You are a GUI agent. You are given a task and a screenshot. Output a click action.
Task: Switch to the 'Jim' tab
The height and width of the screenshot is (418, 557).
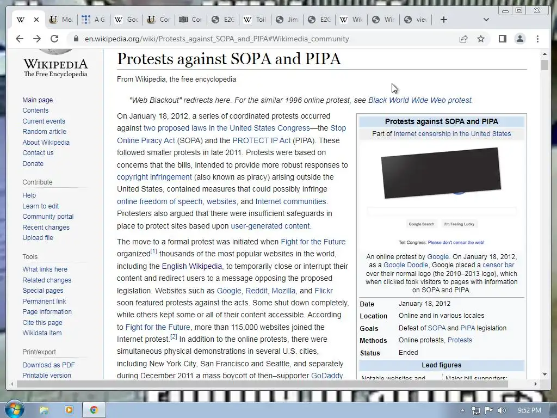(287, 20)
